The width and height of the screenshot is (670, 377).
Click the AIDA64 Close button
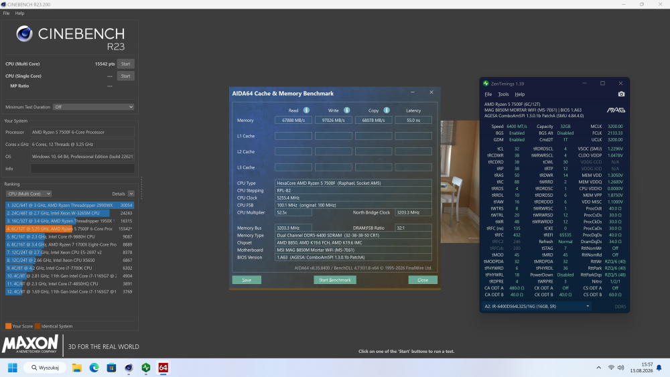[423, 280]
